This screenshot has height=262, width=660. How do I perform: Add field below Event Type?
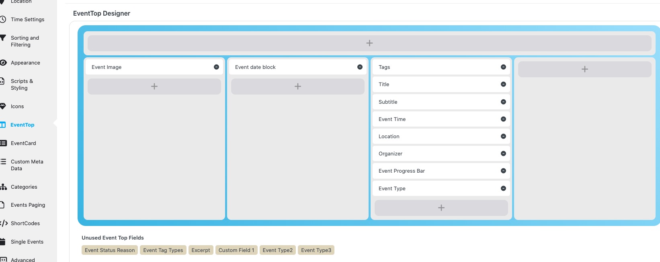coord(441,208)
